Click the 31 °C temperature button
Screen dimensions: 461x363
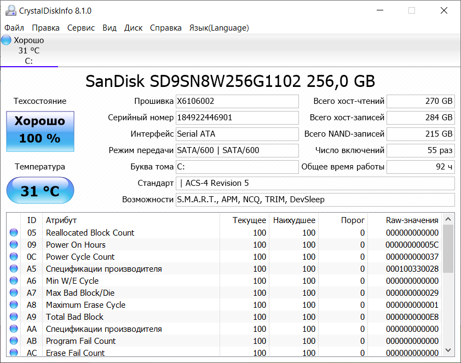point(40,191)
